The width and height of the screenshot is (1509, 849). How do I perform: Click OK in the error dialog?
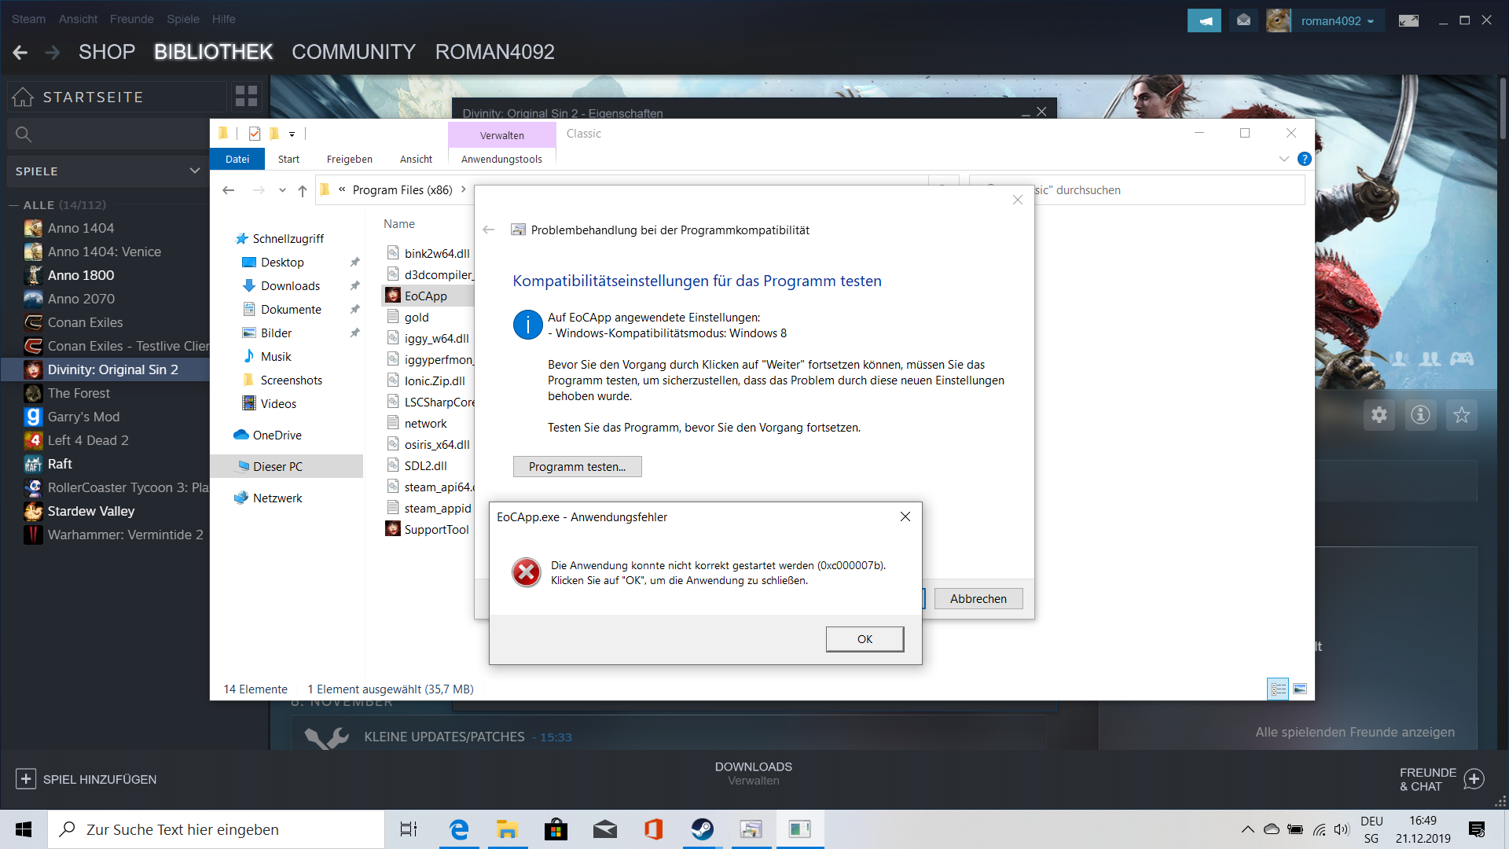(x=865, y=639)
